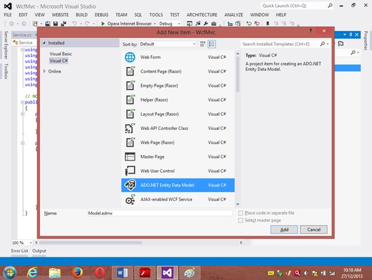Collapse the public class region
This screenshot has height=280, width=372.
tap(22, 102)
